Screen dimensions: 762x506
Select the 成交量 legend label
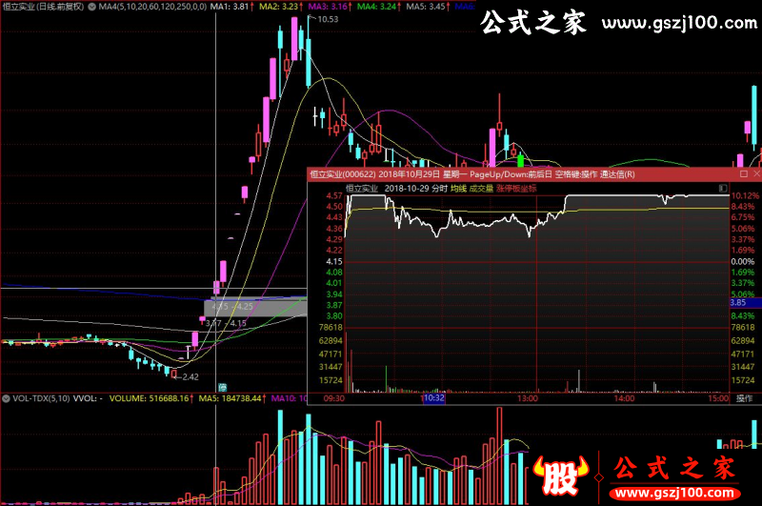[481, 189]
